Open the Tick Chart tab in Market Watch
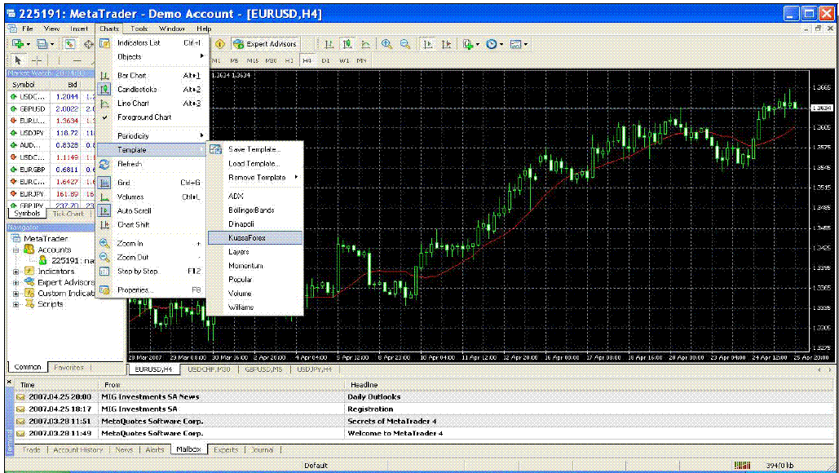Image resolution: width=839 pixels, height=473 pixels. (68, 214)
